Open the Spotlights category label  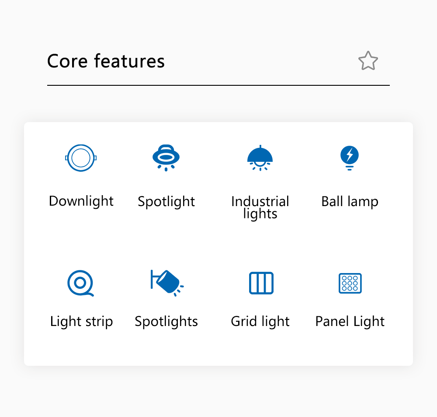[x=166, y=322]
